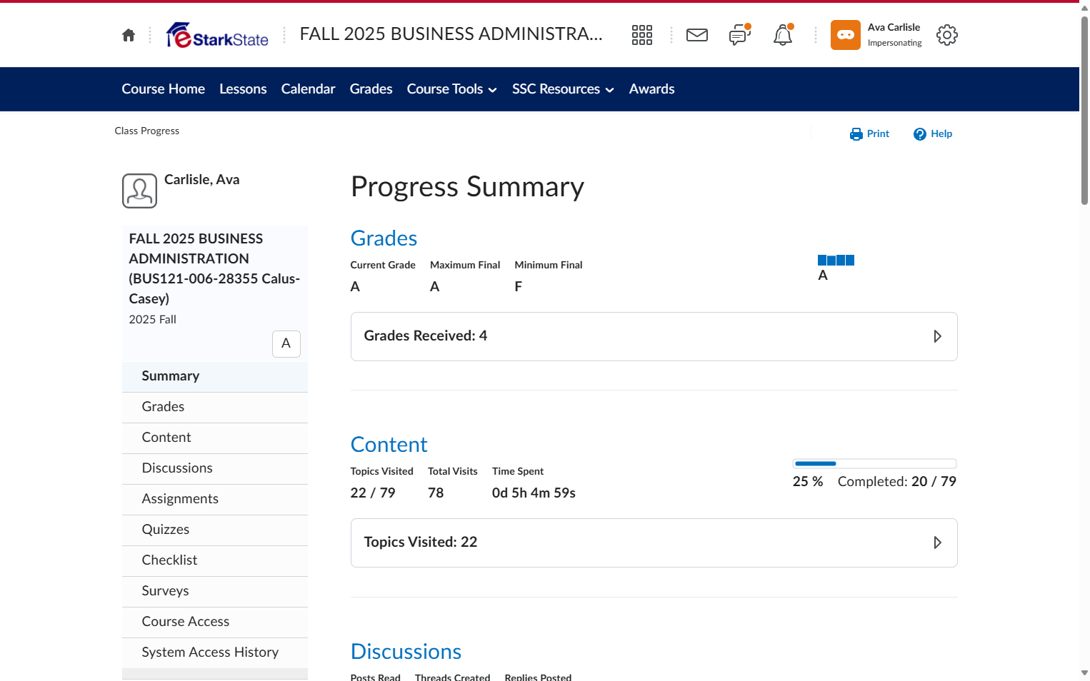Click the Carlisle, Ava name text
The width and height of the screenshot is (1090, 681).
(202, 180)
